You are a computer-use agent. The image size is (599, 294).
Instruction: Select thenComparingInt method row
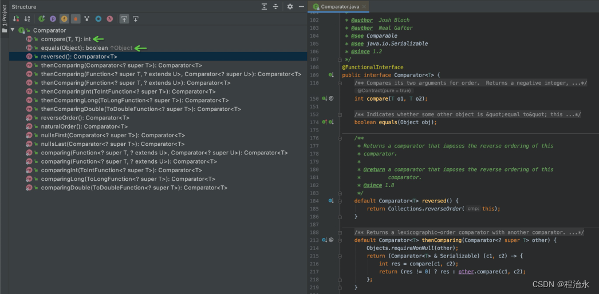pos(158,92)
